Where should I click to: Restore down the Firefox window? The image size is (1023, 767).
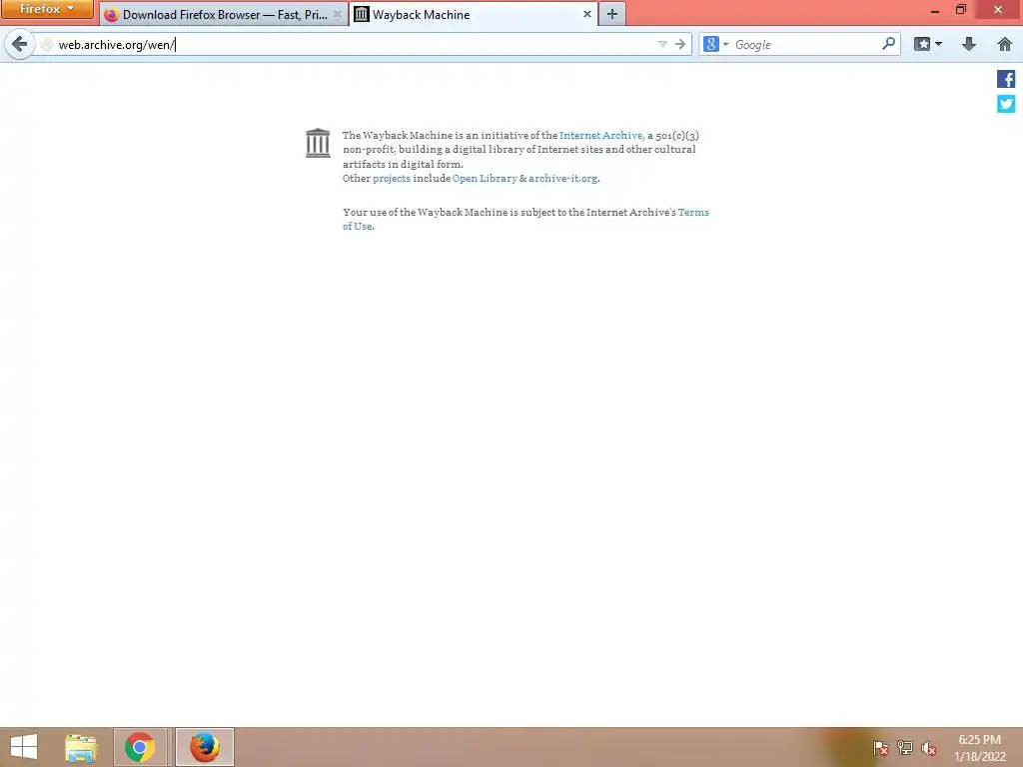(x=961, y=10)
